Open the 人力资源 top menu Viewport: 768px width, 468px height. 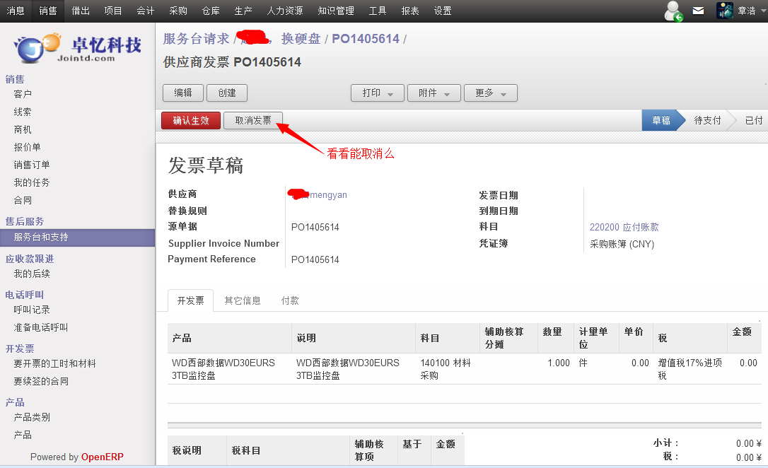tap(285, 11)
